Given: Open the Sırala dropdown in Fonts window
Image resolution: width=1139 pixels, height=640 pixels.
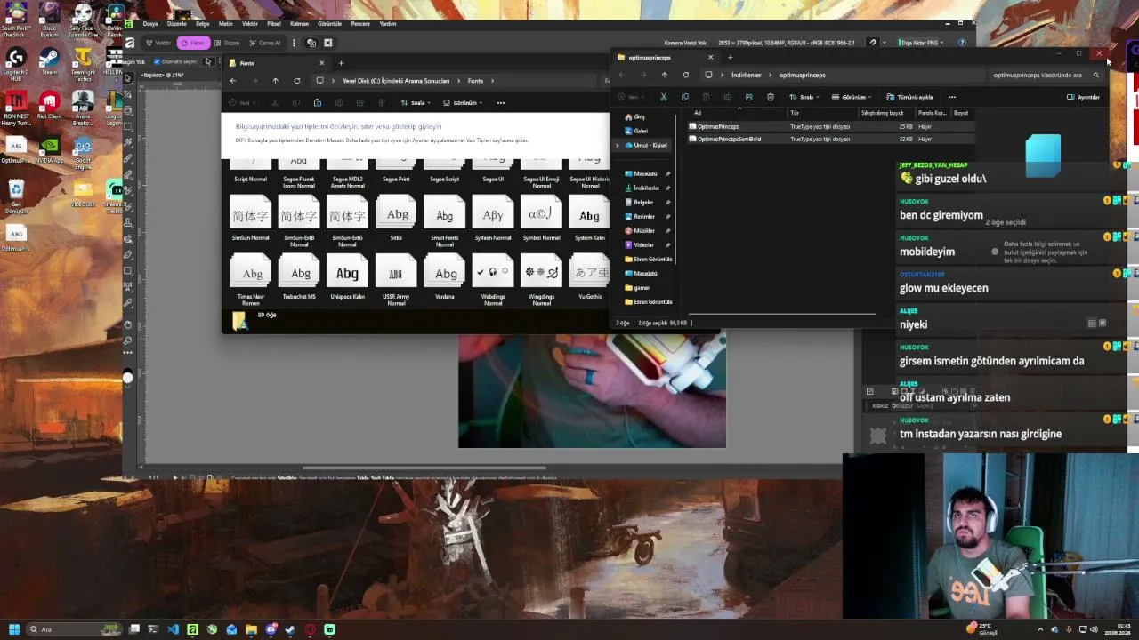Looking at the screenshot, I should (415, 103).
